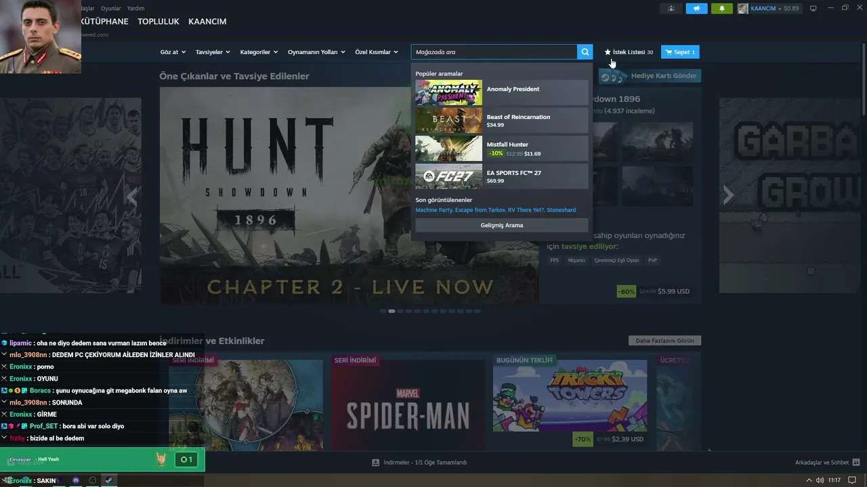The height and width of the screenshot is (487, 867).
Task: Click the magnifier search button
Action: coord(585,52)
